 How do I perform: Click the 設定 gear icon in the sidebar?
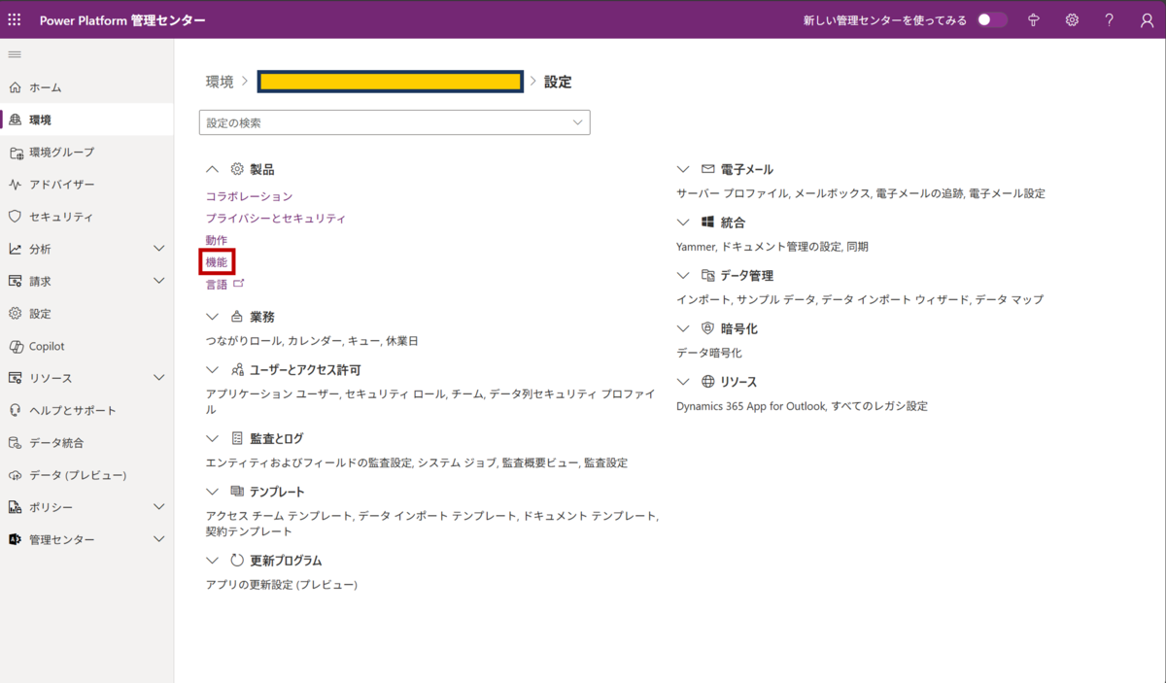point(15,314)
